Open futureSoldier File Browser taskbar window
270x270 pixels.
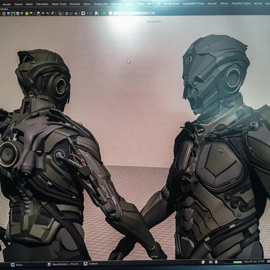(x=67, y=264)
